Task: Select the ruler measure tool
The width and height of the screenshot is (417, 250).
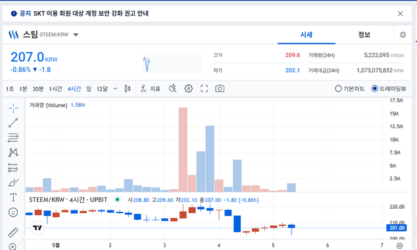Action: [x=13, y=232]
